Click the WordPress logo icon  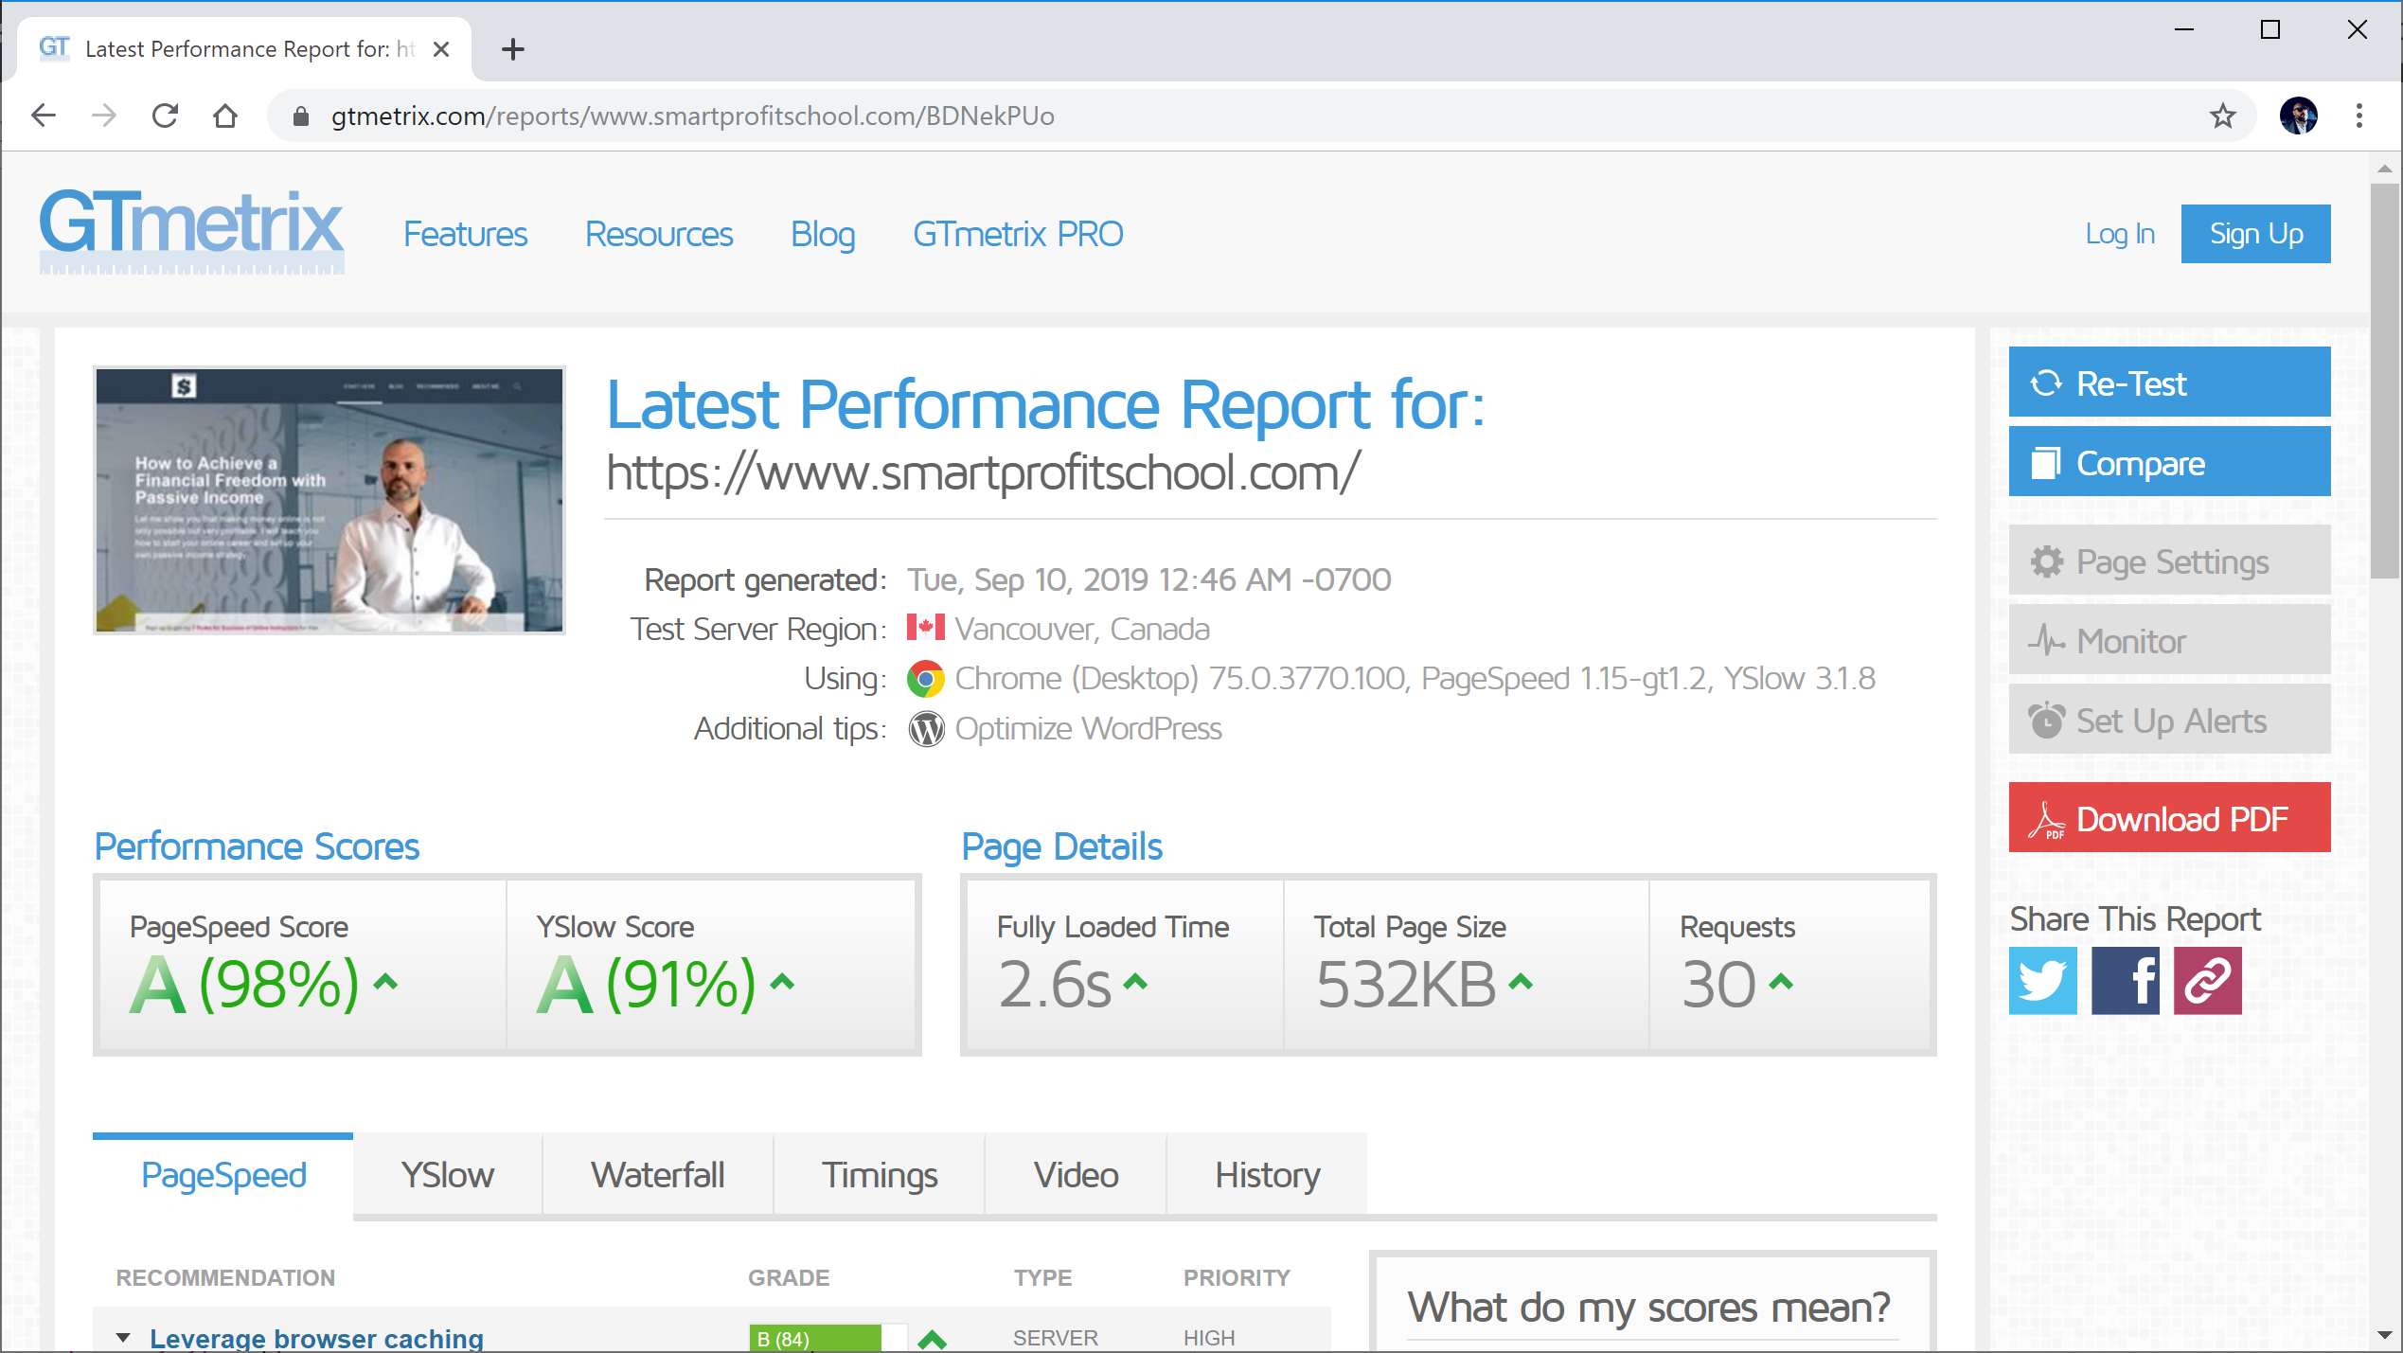click(x=926, y=728)
